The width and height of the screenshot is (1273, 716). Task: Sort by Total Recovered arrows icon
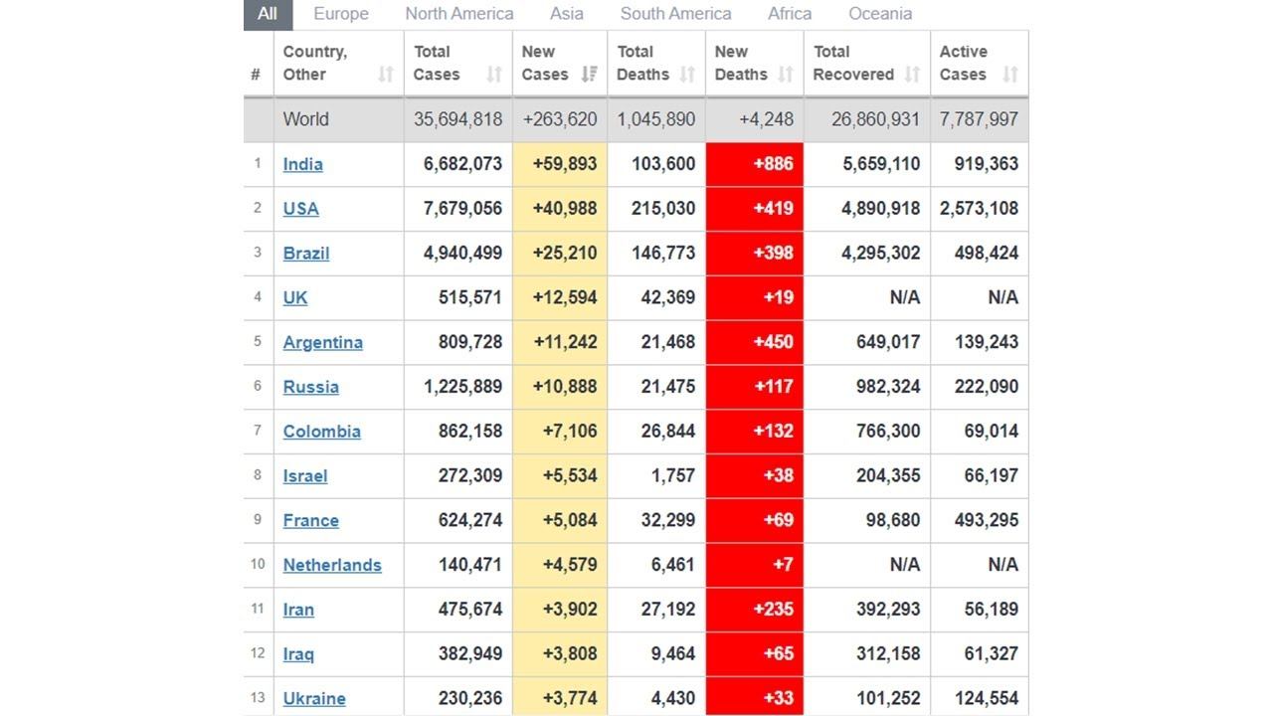912,75
